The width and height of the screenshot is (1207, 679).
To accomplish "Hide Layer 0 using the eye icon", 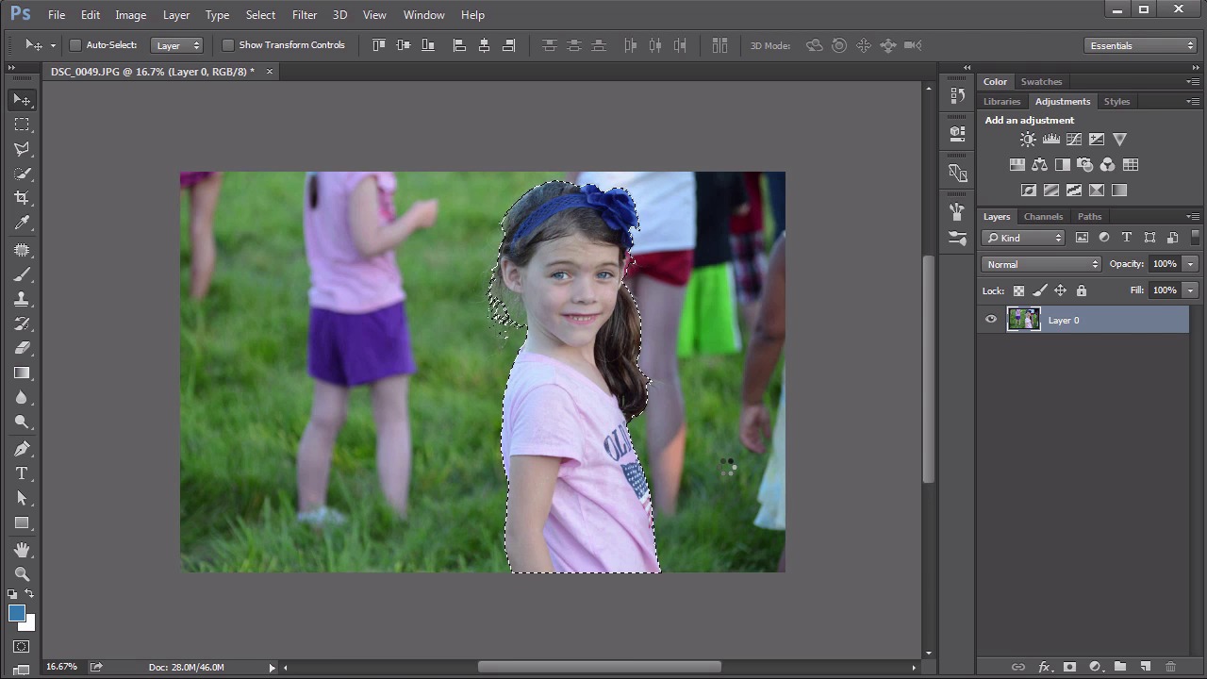I will point(991,320).
